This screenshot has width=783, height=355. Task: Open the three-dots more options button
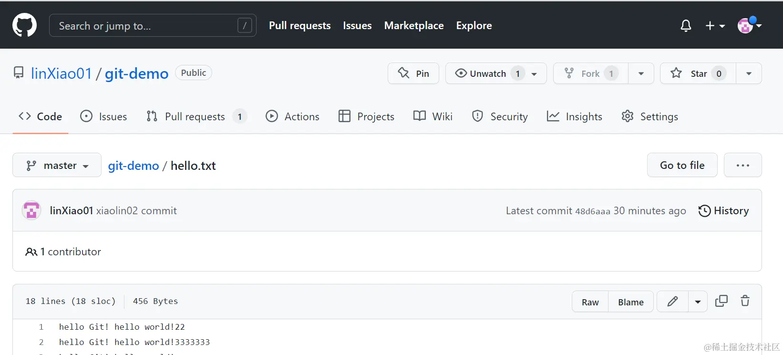pyautogui.click(x=742, y=165)
